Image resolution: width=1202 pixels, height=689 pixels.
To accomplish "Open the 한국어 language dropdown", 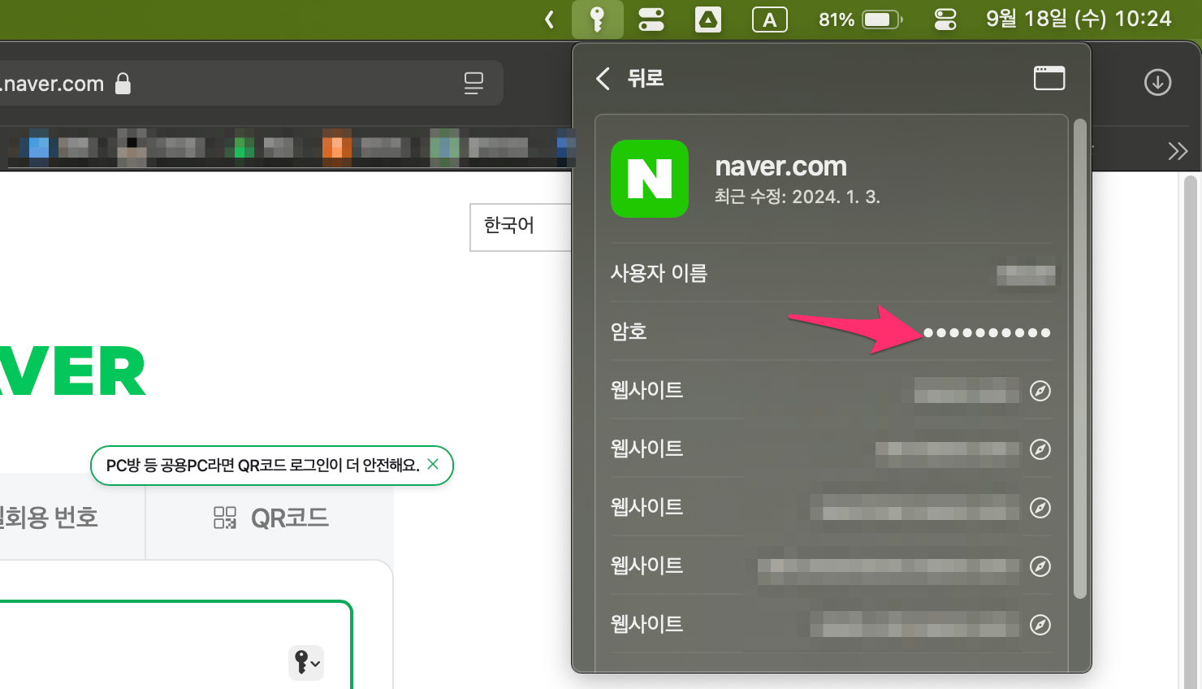I will [x=521, y=227].
